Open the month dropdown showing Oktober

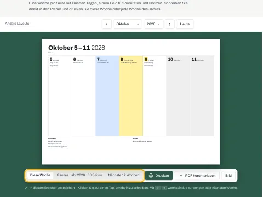pos(128,24)
